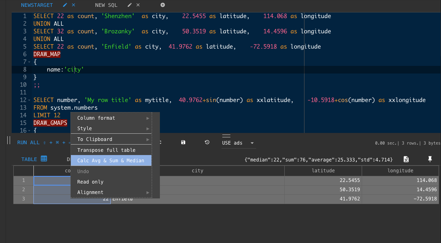Choose Transpose full table menu entry
This screenshot has width=441, height=243.
(x=106, y=150)
